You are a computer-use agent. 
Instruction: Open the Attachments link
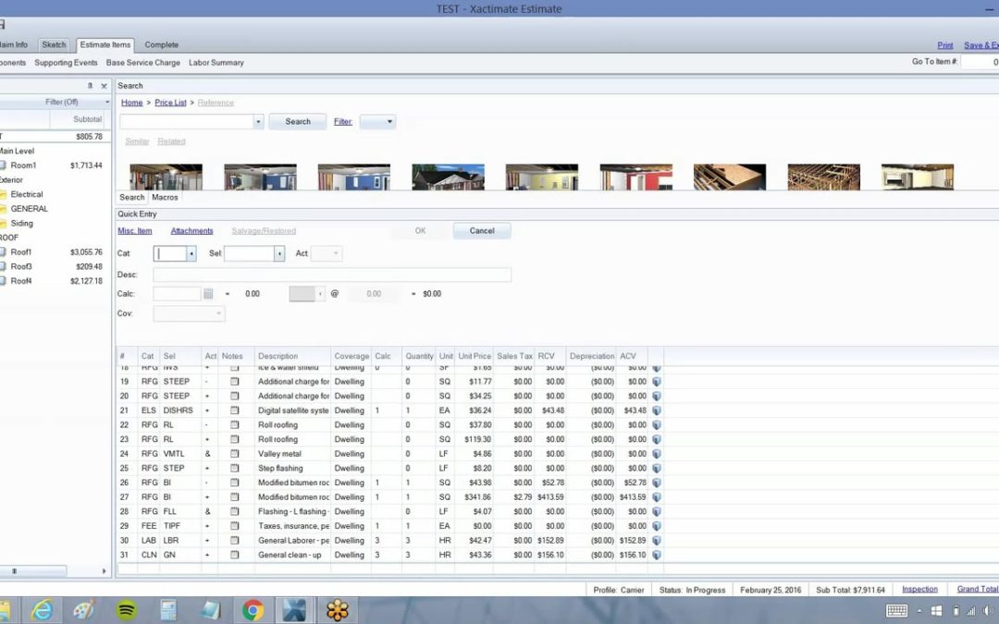pyautogui.click(x=191, y=231)
